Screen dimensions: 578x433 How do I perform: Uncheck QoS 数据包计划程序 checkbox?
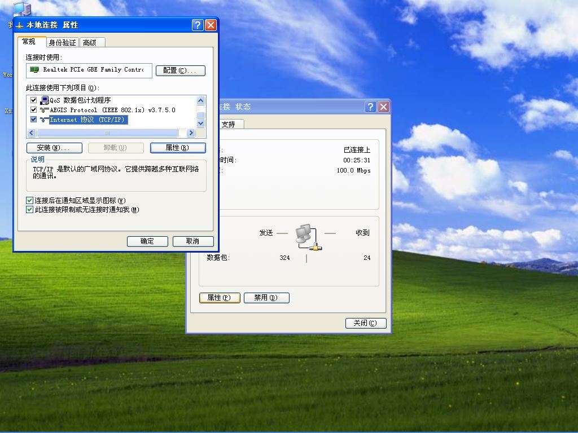pos(33,100)
